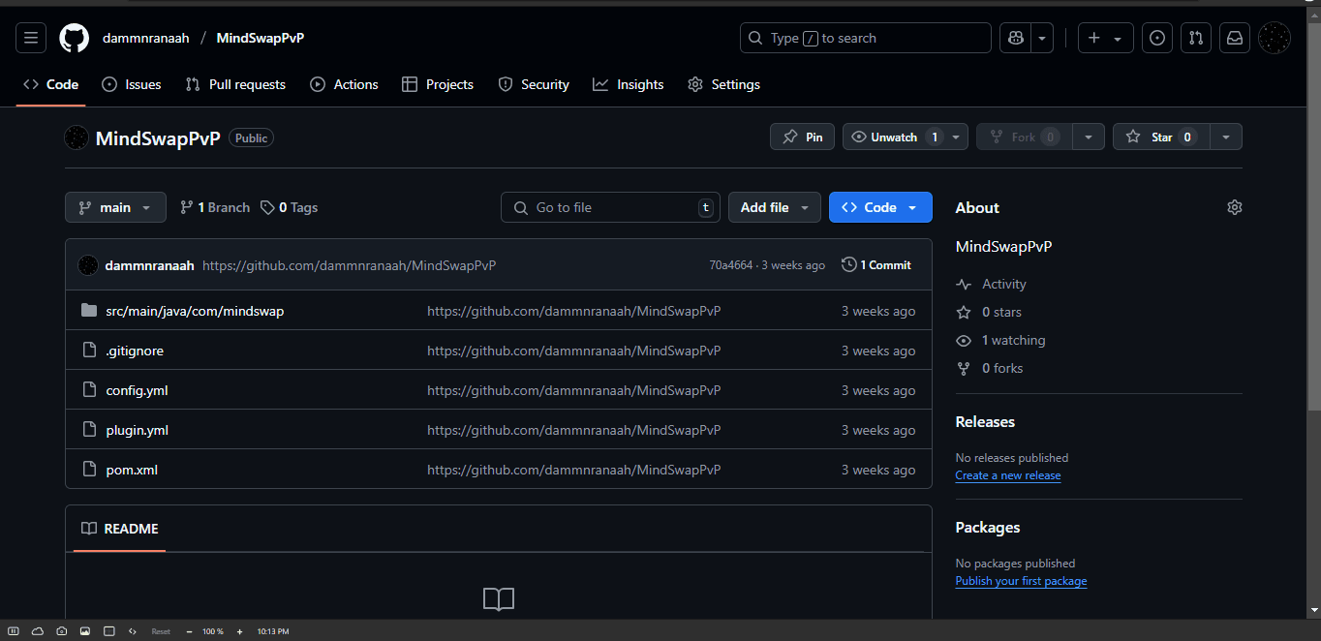Viewport: 1321px width, 641px height.
Task: Open the Projects tab
Action: pyautogui.click(x=438, y=84)
